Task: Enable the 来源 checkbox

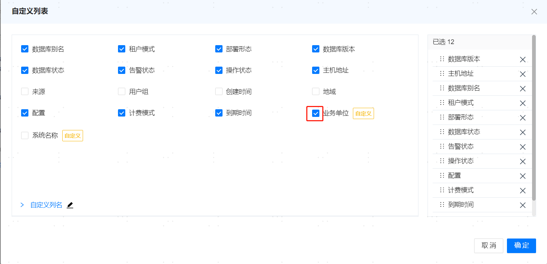Action: pos(24,91)
